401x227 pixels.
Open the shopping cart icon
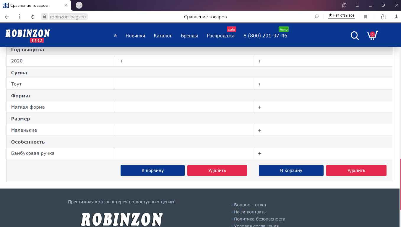pyautogui.click(x=372, y=35)
